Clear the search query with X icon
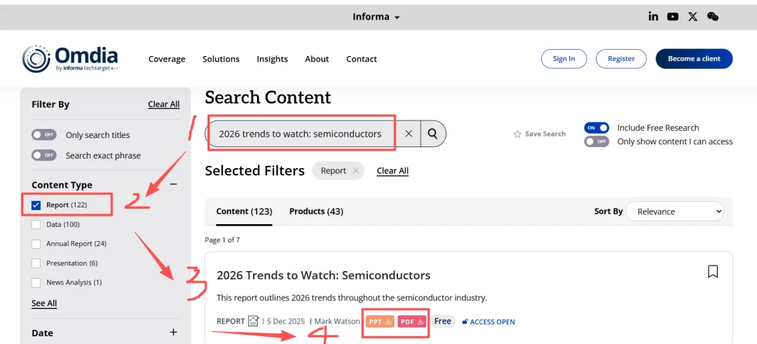The height and width of the screenshot is (344, 757). click(x=409, y=133)
